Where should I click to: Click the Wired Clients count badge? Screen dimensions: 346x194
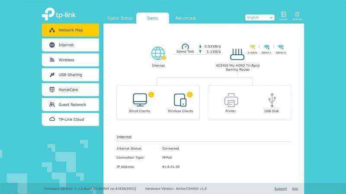(x=151, y=94)
